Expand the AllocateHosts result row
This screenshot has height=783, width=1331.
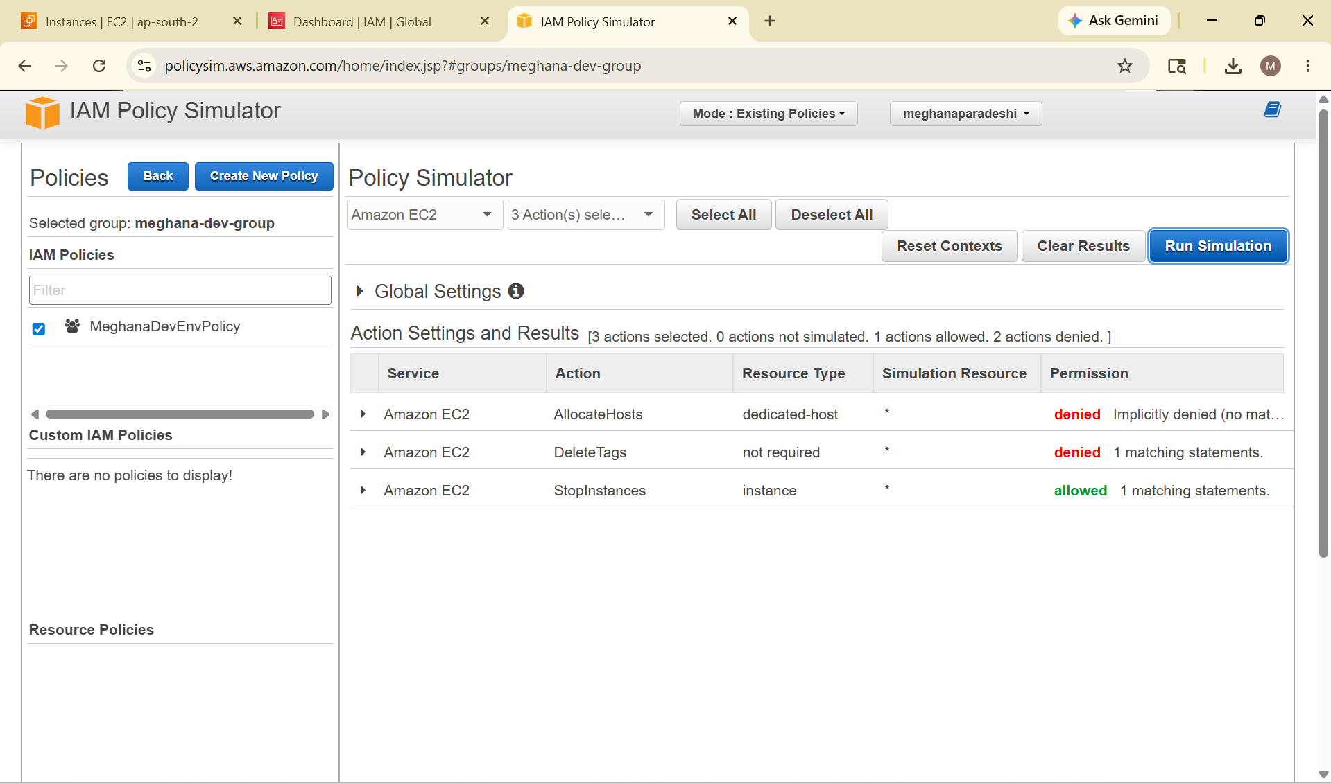(x=363, y=414)
